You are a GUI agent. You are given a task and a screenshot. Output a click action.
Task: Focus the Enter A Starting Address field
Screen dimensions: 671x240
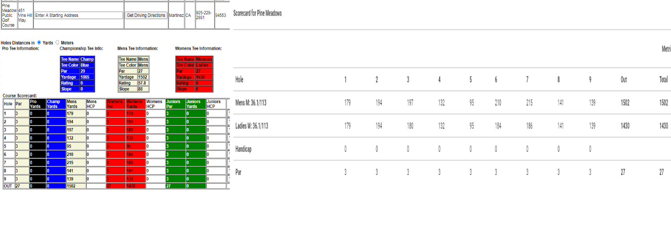pyautogui.click(x=79, y=15)
